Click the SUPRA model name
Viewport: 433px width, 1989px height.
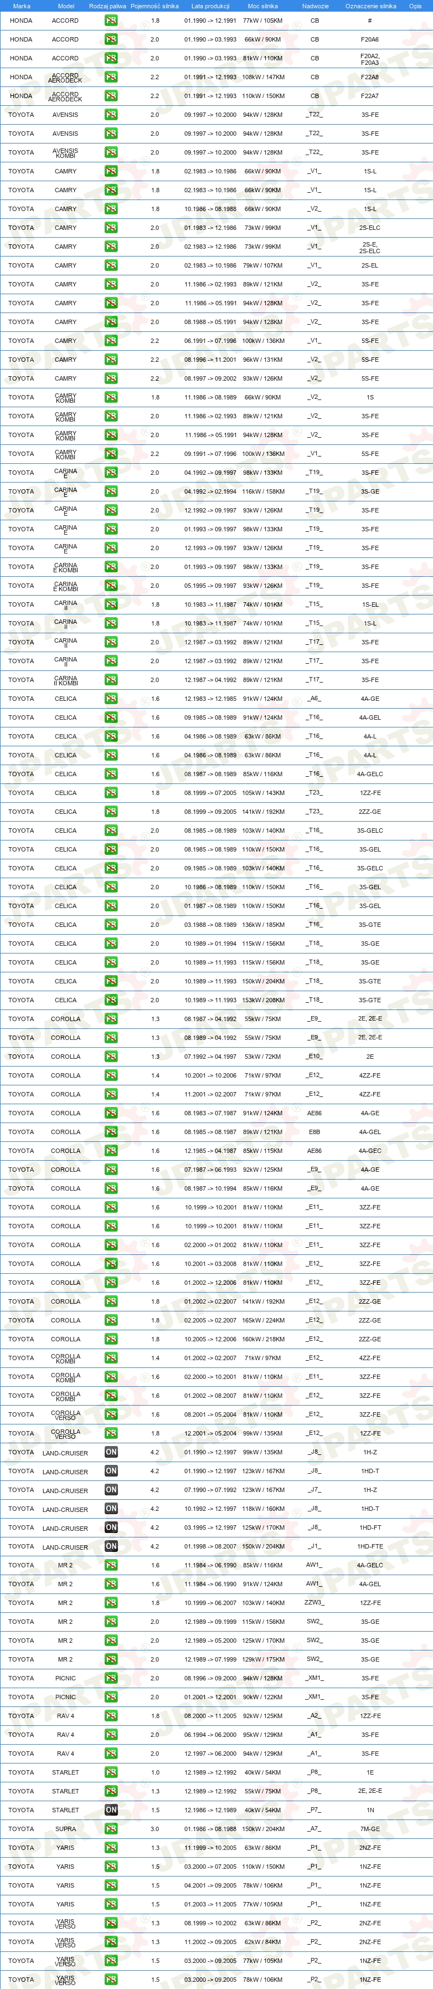point(65,1829)
